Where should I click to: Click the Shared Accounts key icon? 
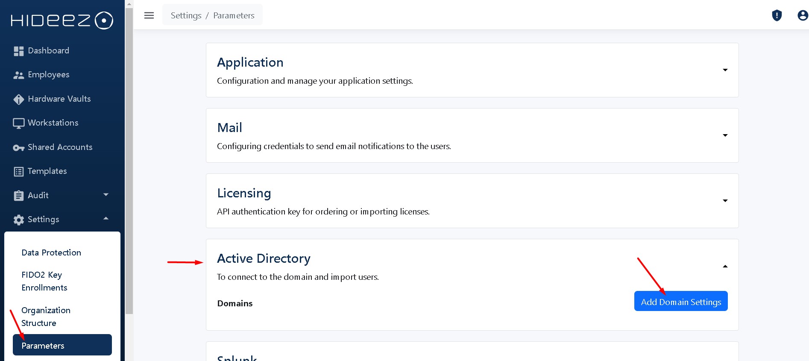[x=18, y=148]
